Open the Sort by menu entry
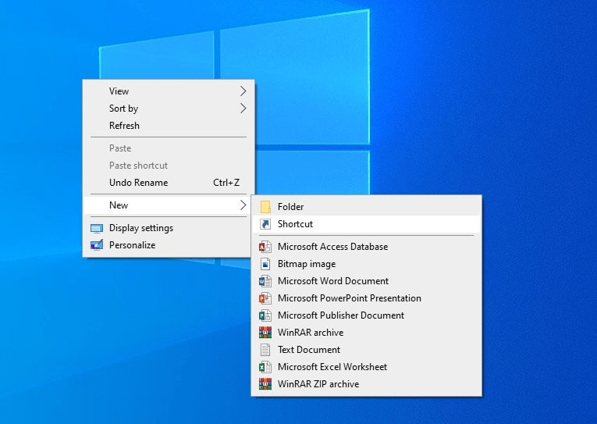The width and height of the screenshot is (597, 424). click(x=169, y=109)
